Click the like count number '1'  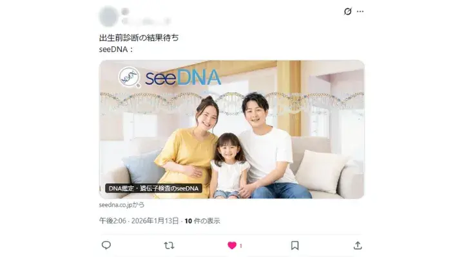click(241, 246)
